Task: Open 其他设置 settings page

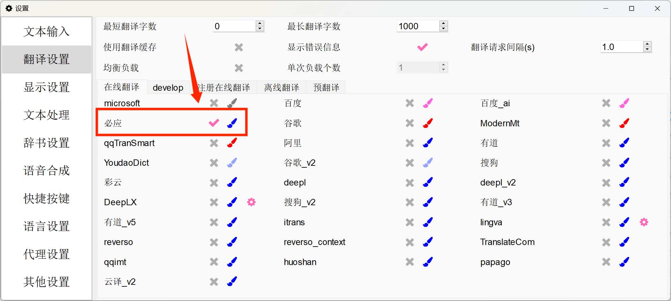Action: pos(47,282)
